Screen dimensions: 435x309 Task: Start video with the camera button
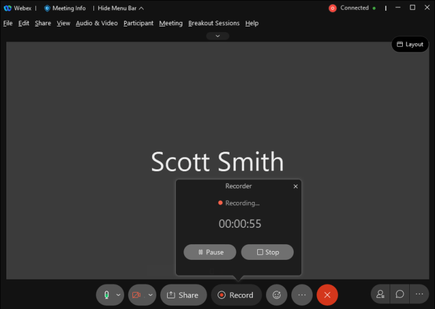(136, 295)
